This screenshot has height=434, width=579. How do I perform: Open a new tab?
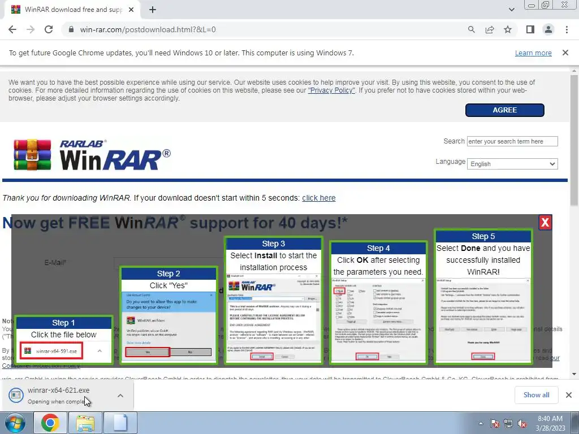tap(153, 10)
